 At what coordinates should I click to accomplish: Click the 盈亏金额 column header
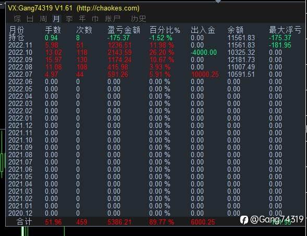pyautogui.click(x=124, y=30)
